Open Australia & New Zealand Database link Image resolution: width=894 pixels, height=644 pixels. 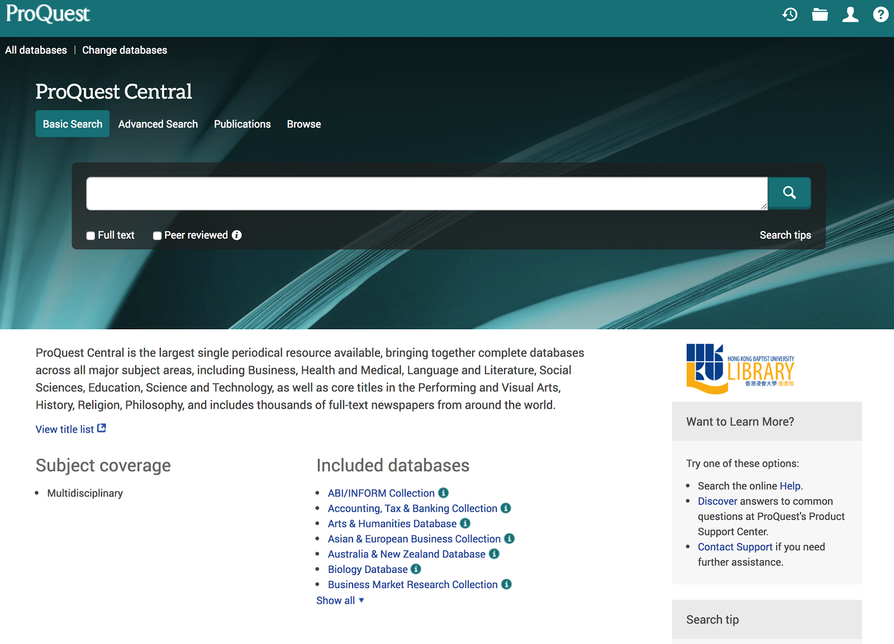tap(407, 554)
